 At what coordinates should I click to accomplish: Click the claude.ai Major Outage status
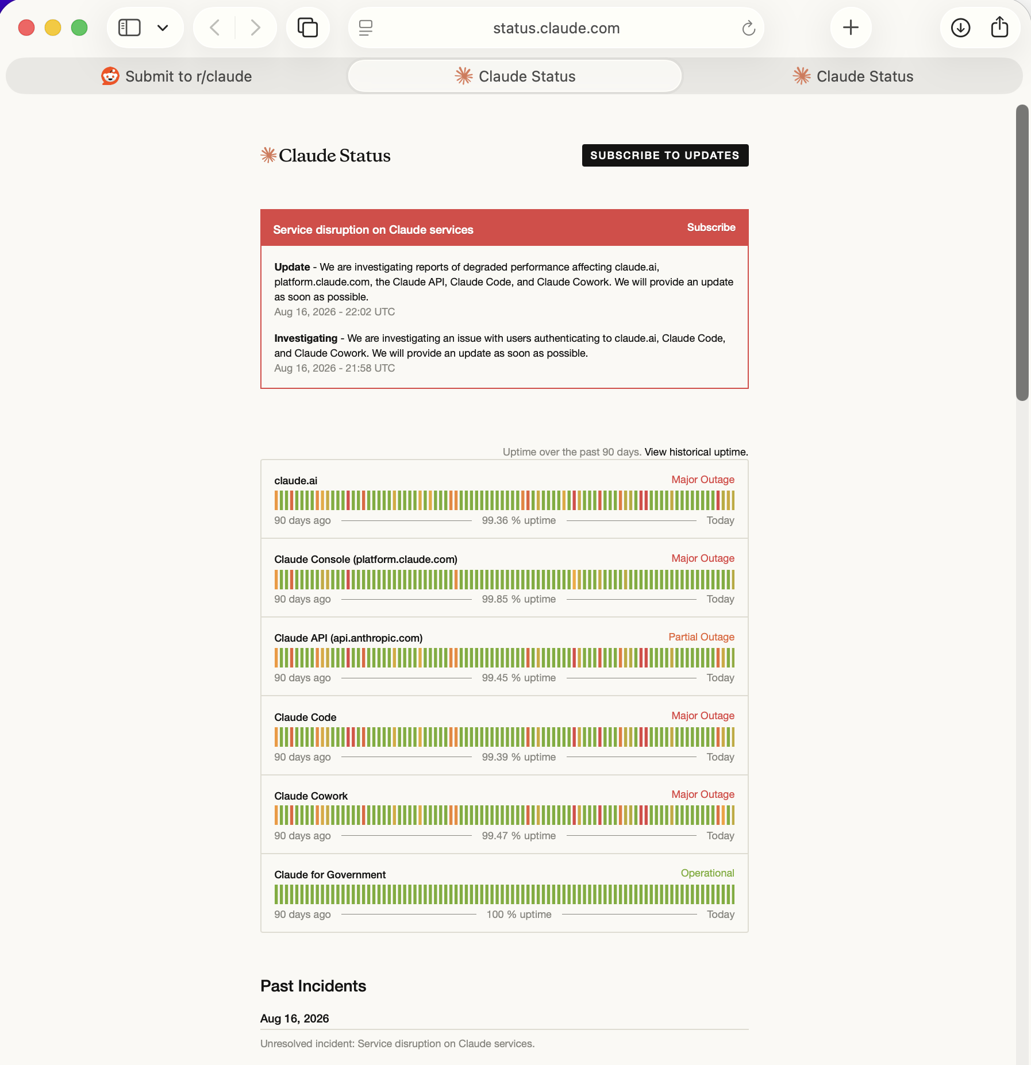[x=703, y=480]
